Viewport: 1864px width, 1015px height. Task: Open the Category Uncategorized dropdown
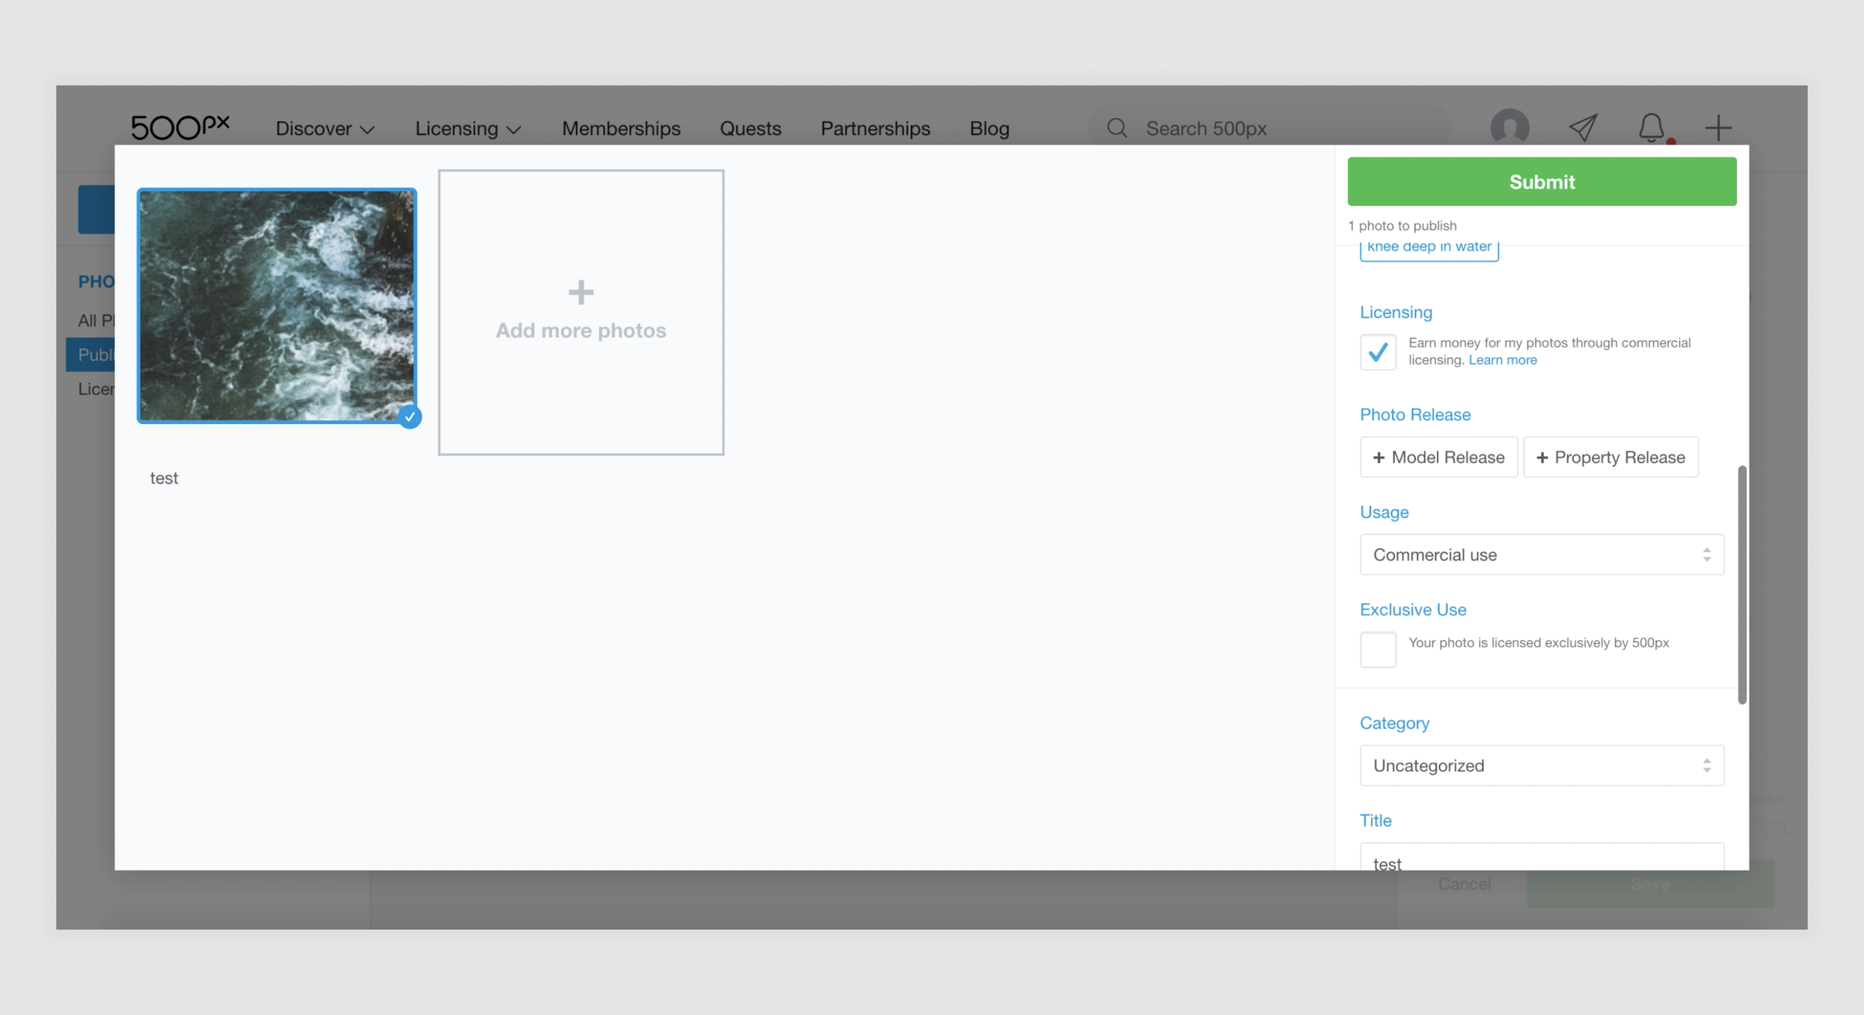tap(1541, 765)
